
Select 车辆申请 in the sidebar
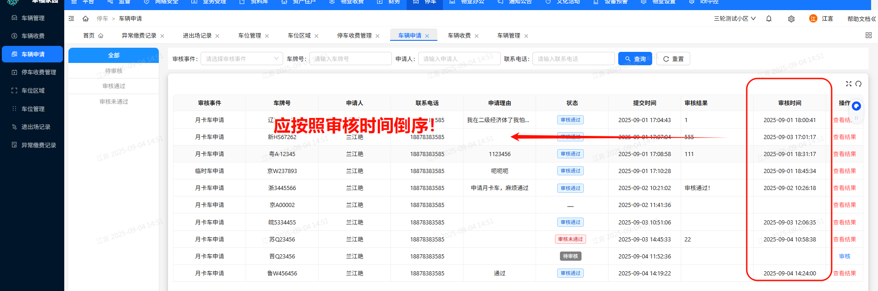[x=32, y=54]
